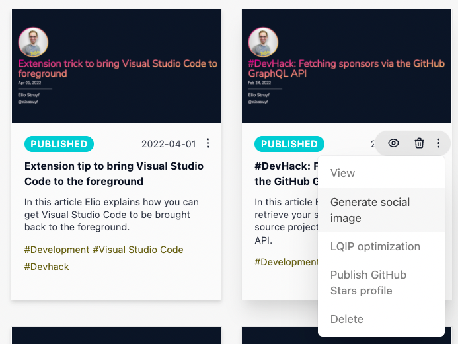
Task: Click PUBLISHED badge on DevHack card
Action: pyautogui.click(x=289, y=144)
